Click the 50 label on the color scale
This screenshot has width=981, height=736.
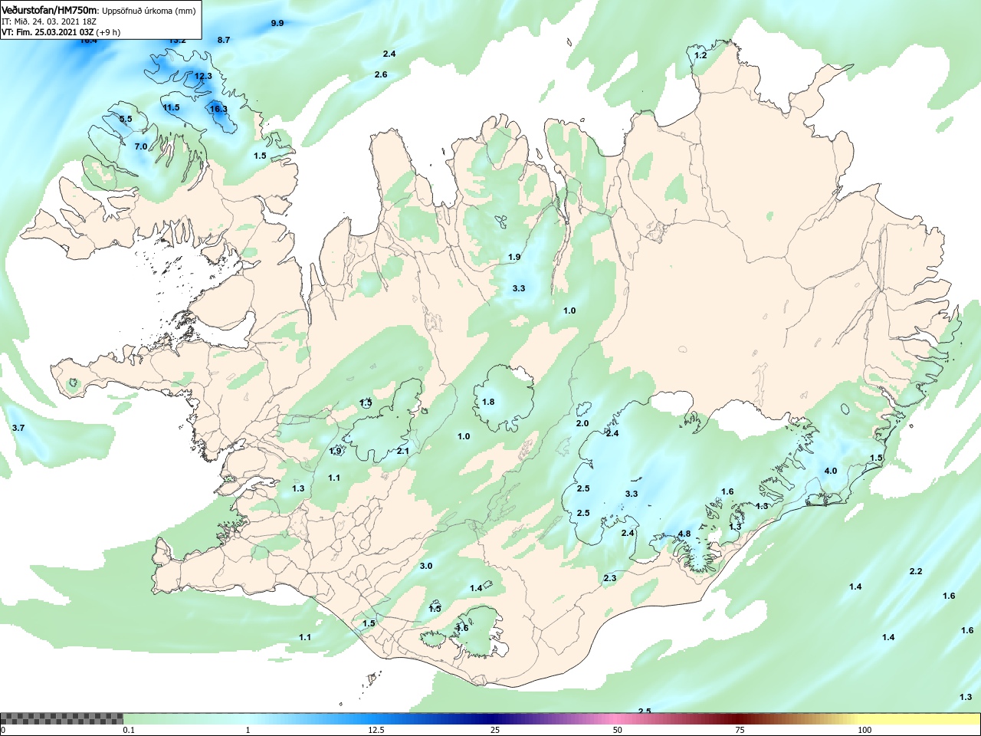pyautogui.click(x=618, y=730)
